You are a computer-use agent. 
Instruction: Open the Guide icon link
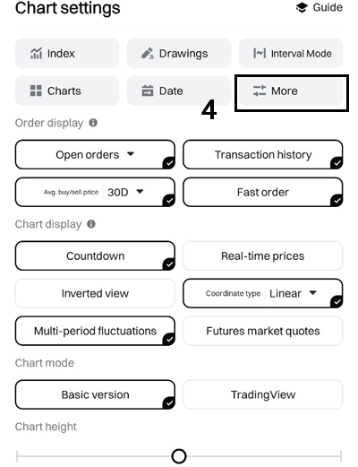[302, 8]
